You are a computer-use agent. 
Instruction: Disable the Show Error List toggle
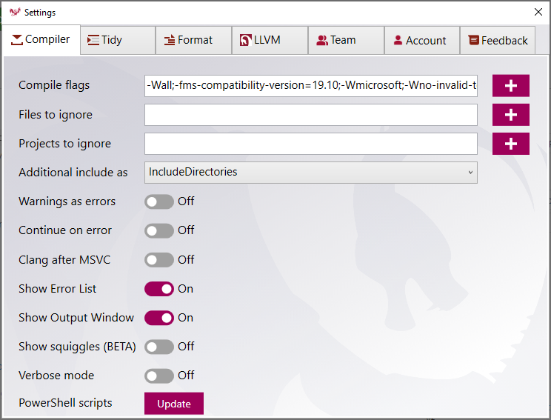[x=159, y=289]
